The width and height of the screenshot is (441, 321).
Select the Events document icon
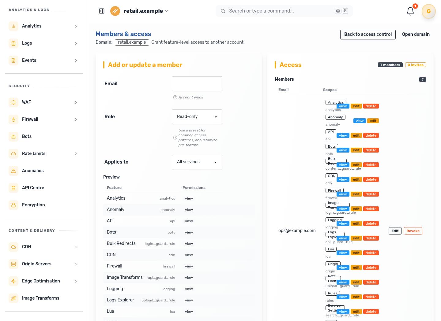tap(13, 60)
